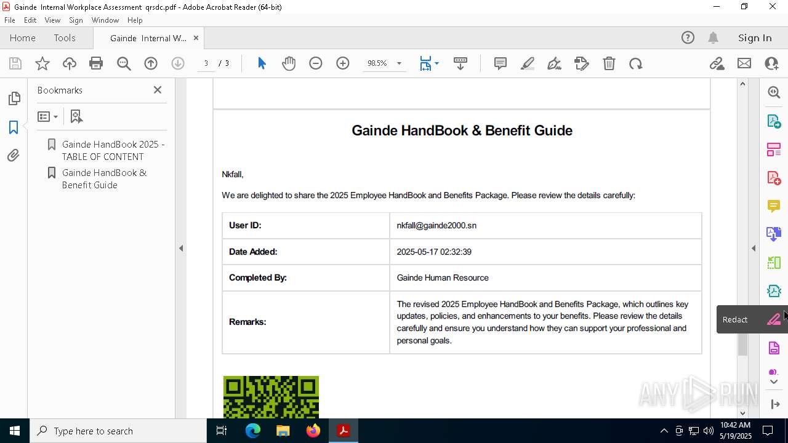Open the Windows Start menu
The image size is (788, 443).
pos(15,431)
